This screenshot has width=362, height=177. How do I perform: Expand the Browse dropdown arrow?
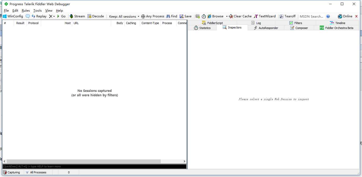click(x=227, y=16)
